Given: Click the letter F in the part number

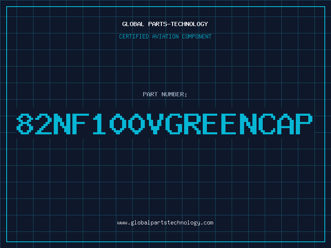Looking at the screenshot, I should click(81, 124).
